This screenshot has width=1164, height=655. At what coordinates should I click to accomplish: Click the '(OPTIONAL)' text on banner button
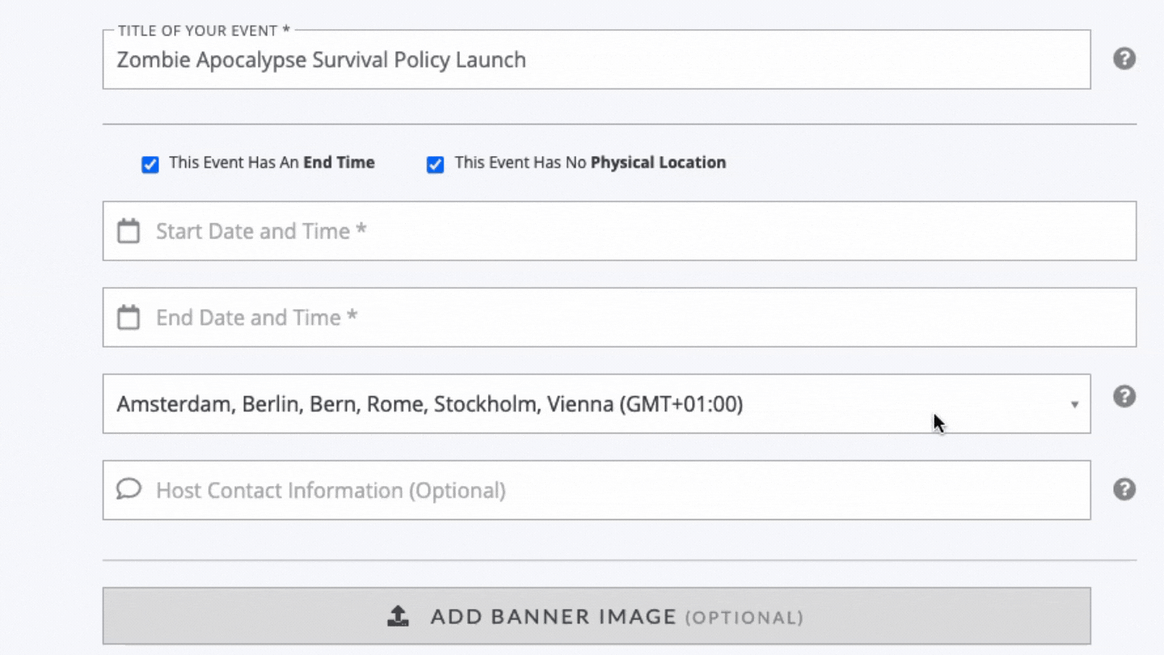[744, 618]
